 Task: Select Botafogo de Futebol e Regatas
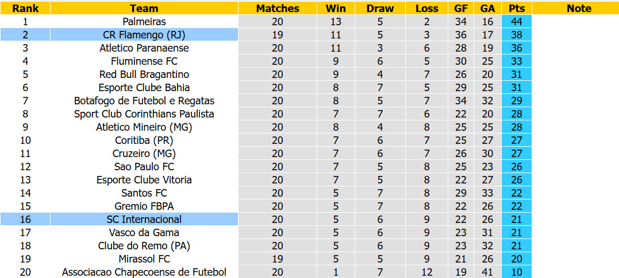pos(144,101)
